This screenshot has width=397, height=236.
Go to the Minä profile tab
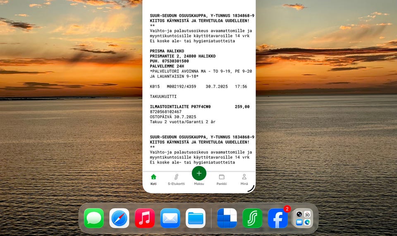[x=244, y=179]
